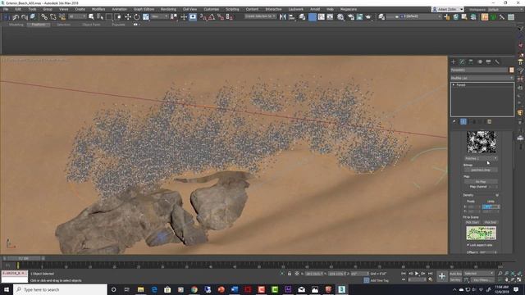The height and width of the screenshot is (295, 525).
Task: Open the Material Editor
Action: point(340,17)
